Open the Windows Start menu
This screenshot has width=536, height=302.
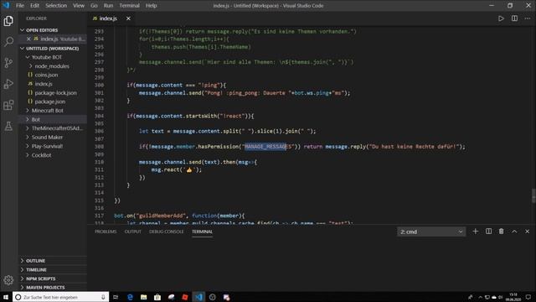(x=6, y=297)
